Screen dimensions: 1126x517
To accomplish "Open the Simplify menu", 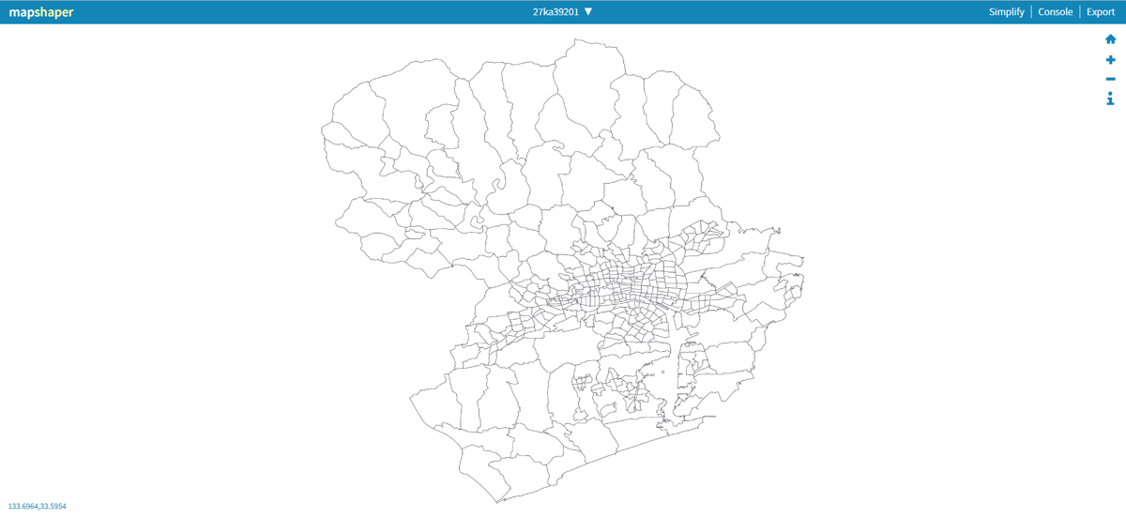I will tap(1006, 12).
